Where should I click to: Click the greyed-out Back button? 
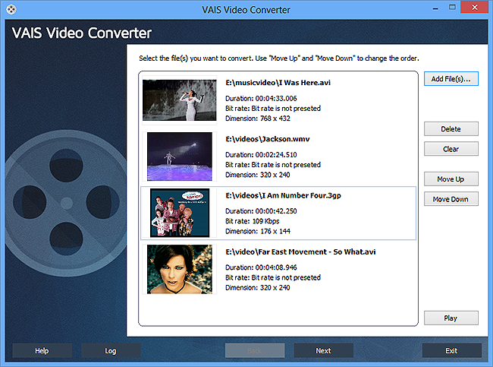255,350
